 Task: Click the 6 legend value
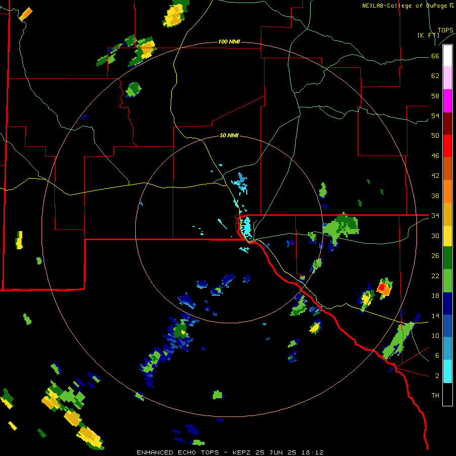(x=437, y=355)
